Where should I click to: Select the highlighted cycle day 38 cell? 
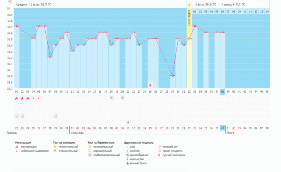tap(222, 91)
